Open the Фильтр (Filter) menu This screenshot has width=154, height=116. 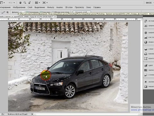click(50, 7)
